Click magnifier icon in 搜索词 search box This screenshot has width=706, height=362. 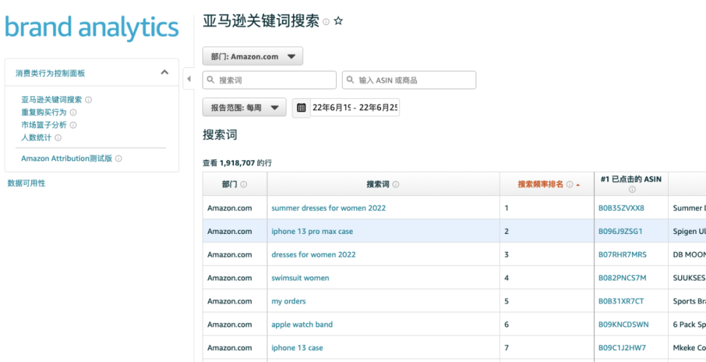click(210, 80)
